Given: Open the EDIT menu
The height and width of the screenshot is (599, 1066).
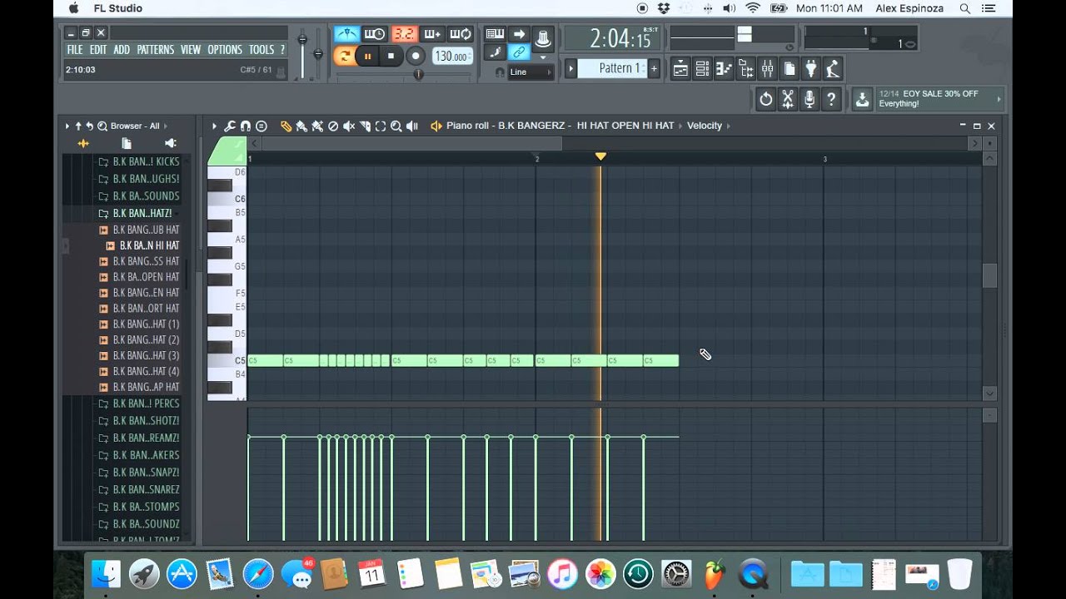Looking at the screenshot, I should (98, 50).
